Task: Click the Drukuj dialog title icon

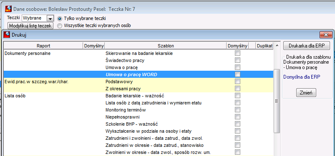Action: click(7, 35)
